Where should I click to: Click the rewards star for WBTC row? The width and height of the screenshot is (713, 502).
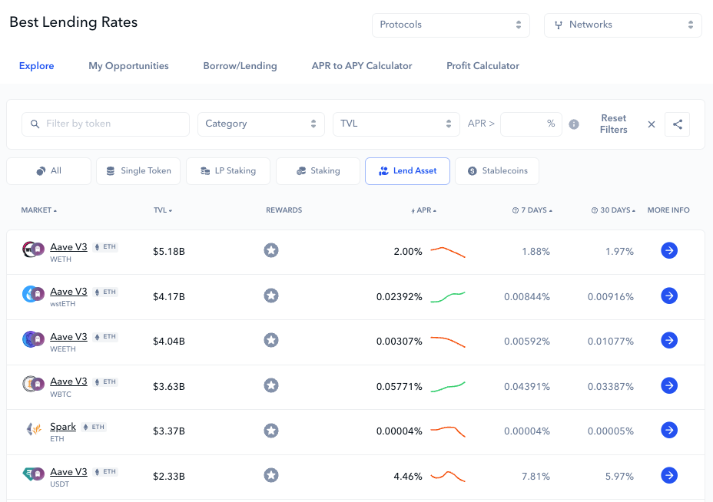click(271, 385)
